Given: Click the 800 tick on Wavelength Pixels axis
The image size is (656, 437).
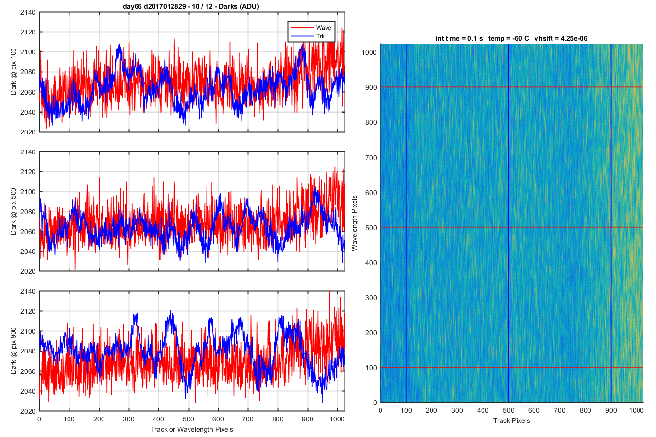Looking at the screenshot, I should click(371, 122).
